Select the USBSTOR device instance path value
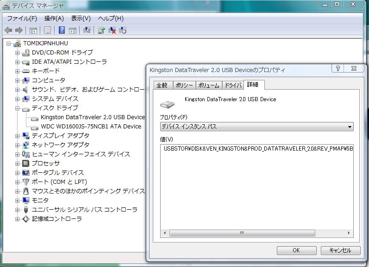 [257, 149]
